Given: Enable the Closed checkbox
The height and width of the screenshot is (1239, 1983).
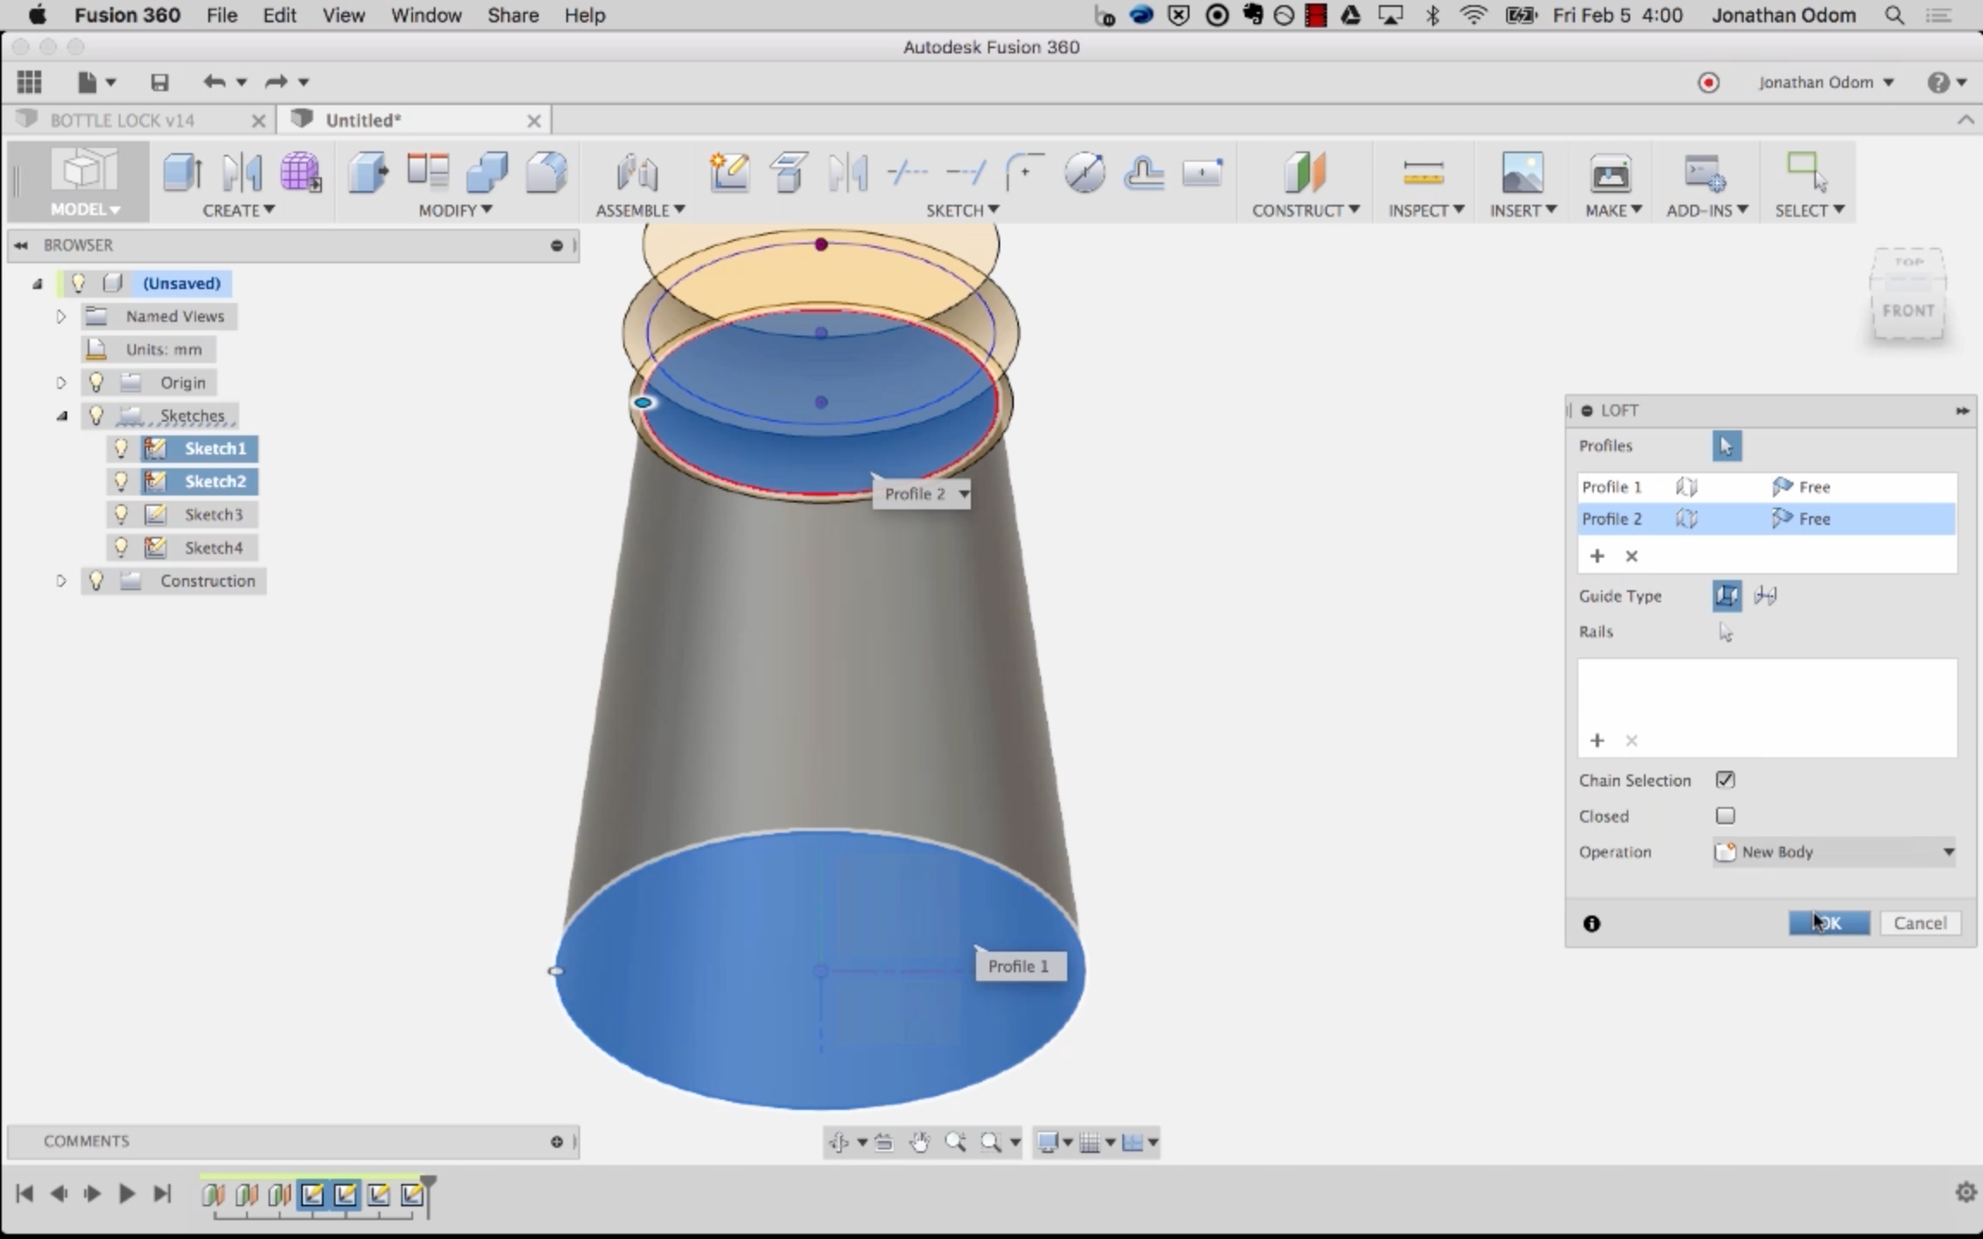Looking at the screenshot, I should point(1725,816).
